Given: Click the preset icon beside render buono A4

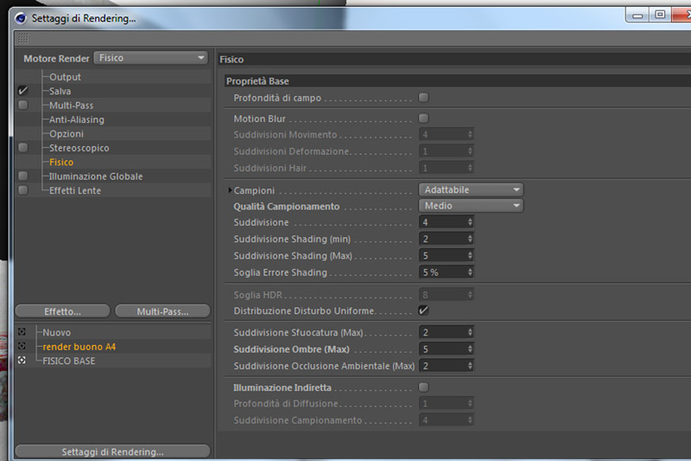Looking at the screenshot, I should click(22, 346).
